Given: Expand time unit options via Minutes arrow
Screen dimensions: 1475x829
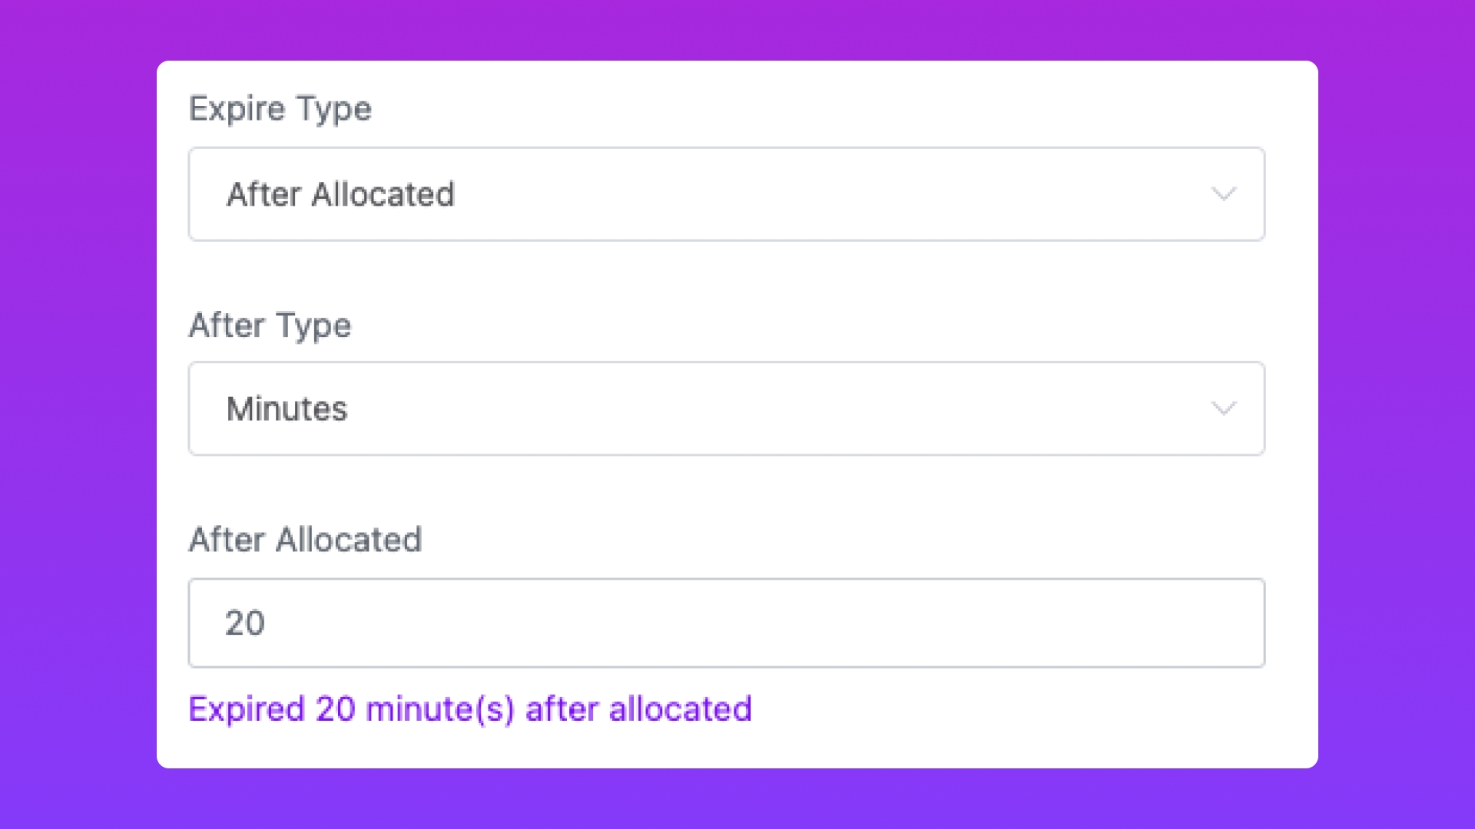Looking at the screenshot, I should [x=1223, y=408].
